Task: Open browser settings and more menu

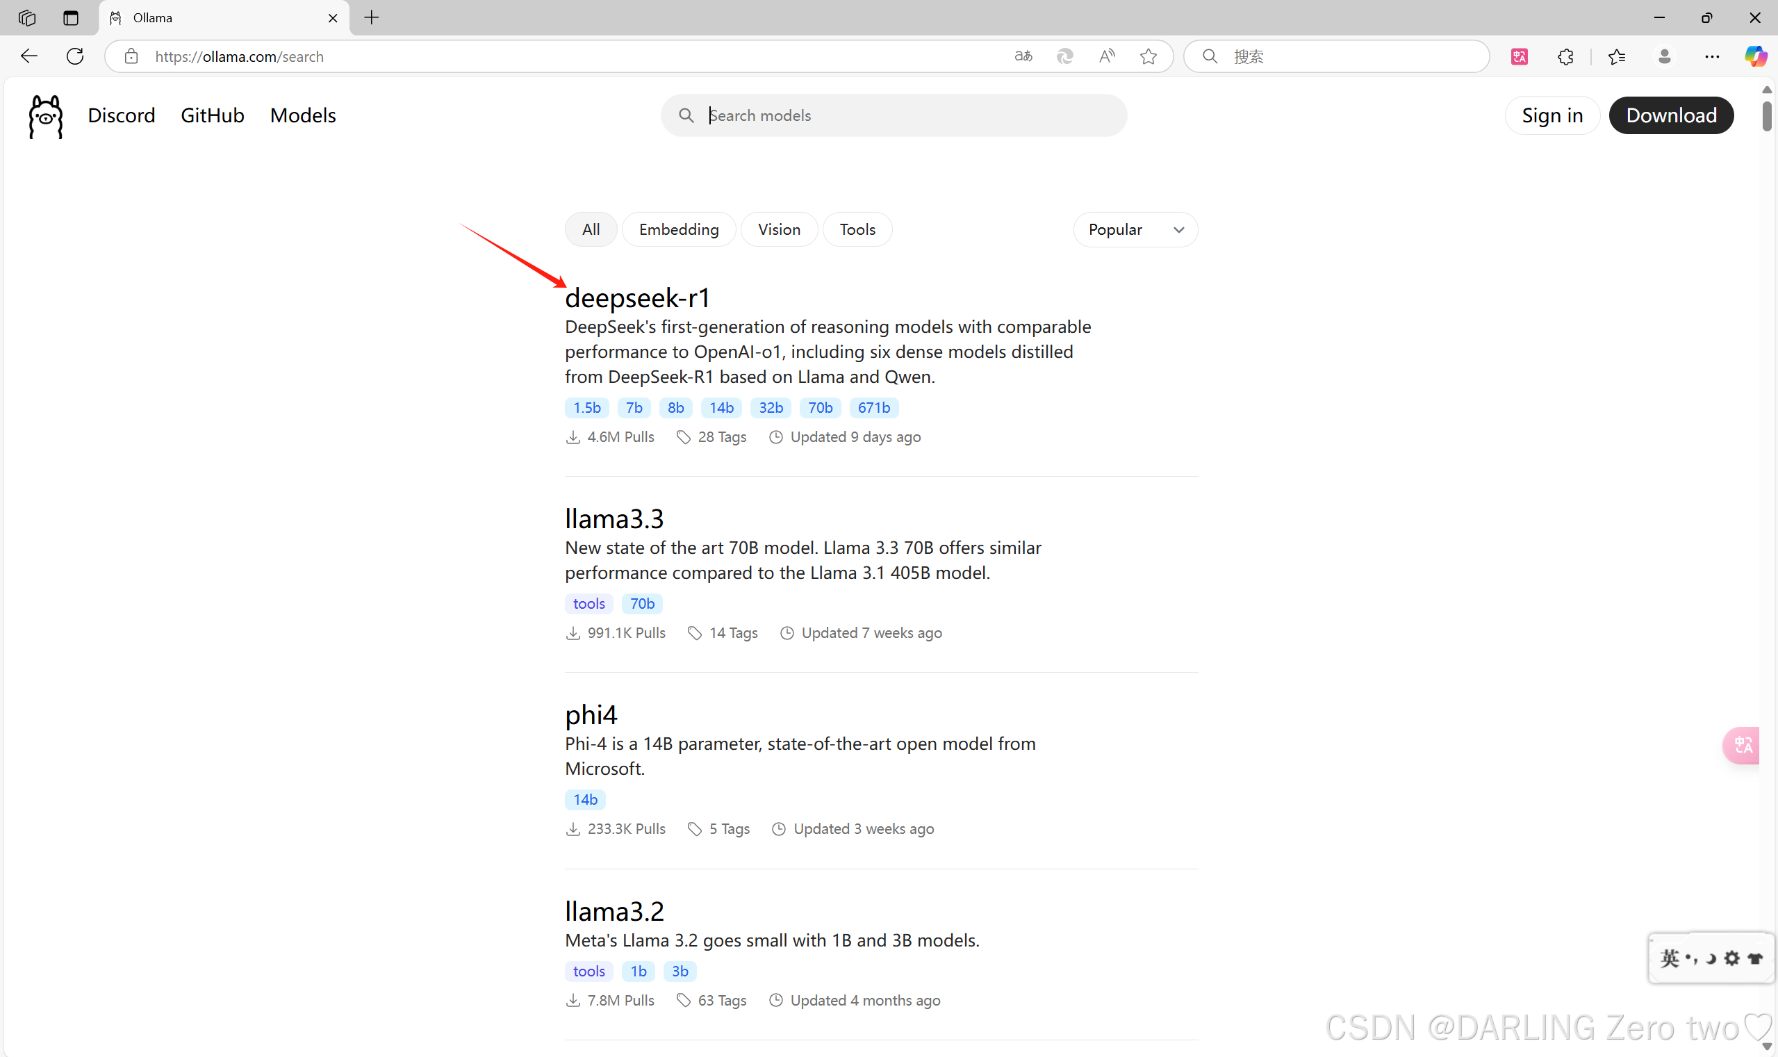Action: point(1712,56)
